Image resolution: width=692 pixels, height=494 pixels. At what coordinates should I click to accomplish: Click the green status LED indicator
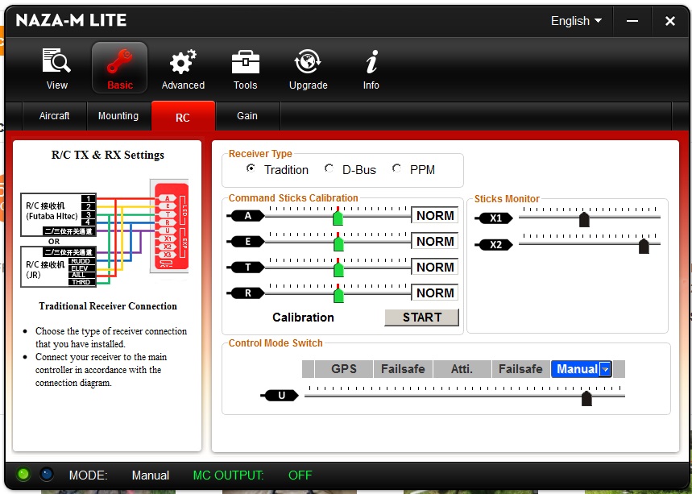click(23, 475)
